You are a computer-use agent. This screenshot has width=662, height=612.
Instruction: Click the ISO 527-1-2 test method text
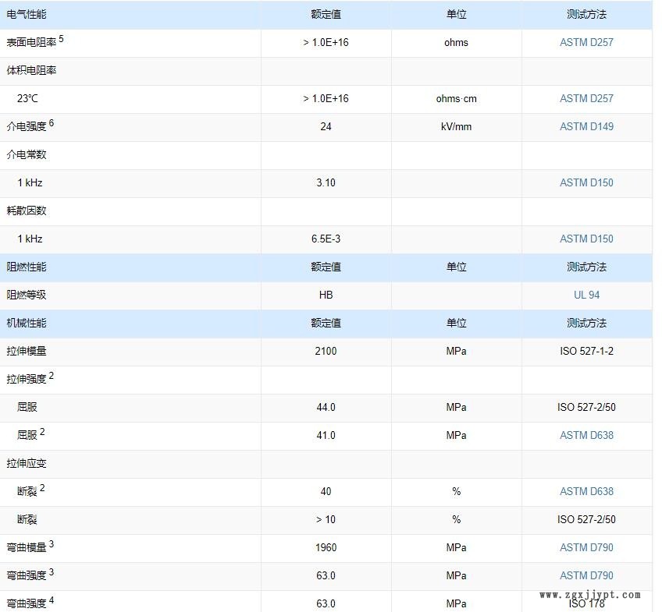pos(586,351)
